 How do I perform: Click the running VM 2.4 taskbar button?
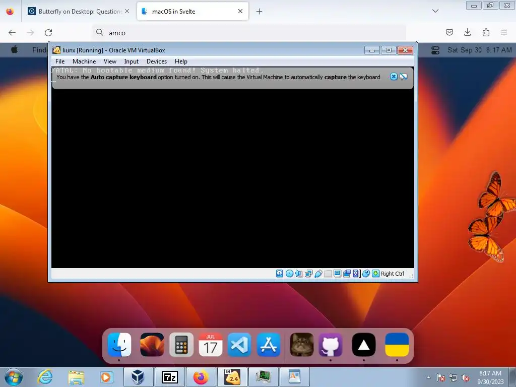pyautogui.click(x=232, y=377)
